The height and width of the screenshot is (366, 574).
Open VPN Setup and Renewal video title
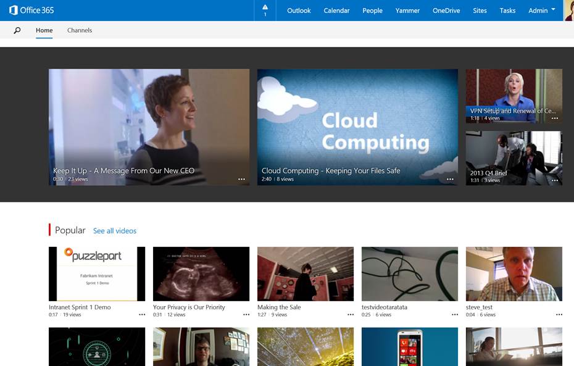coord(513,110)
